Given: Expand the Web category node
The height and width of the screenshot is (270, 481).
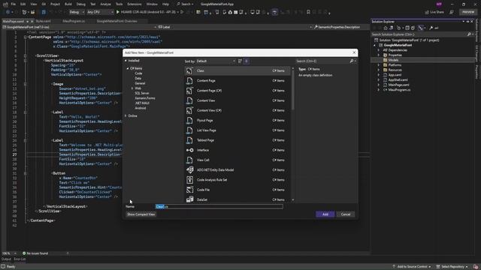Looking at the screenshot, I should click(x=132, y=88).
